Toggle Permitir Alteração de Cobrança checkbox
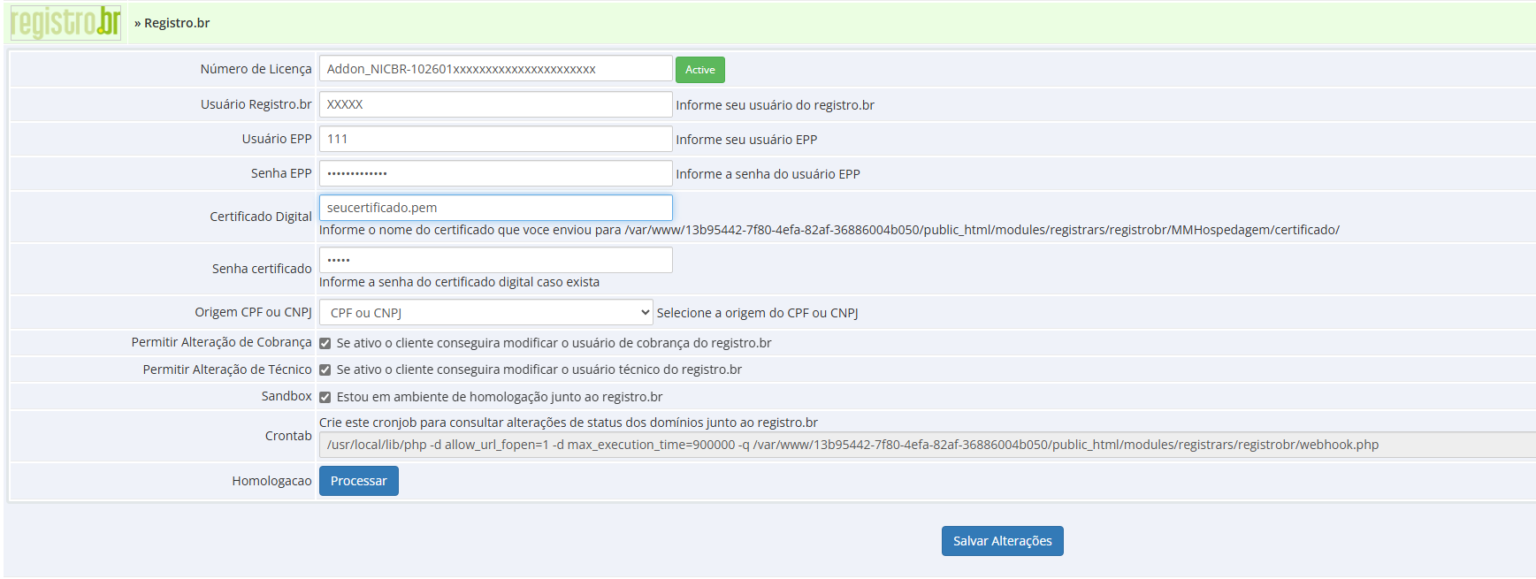This screenshot has width=1536, height=579. (x=325, y=343)
